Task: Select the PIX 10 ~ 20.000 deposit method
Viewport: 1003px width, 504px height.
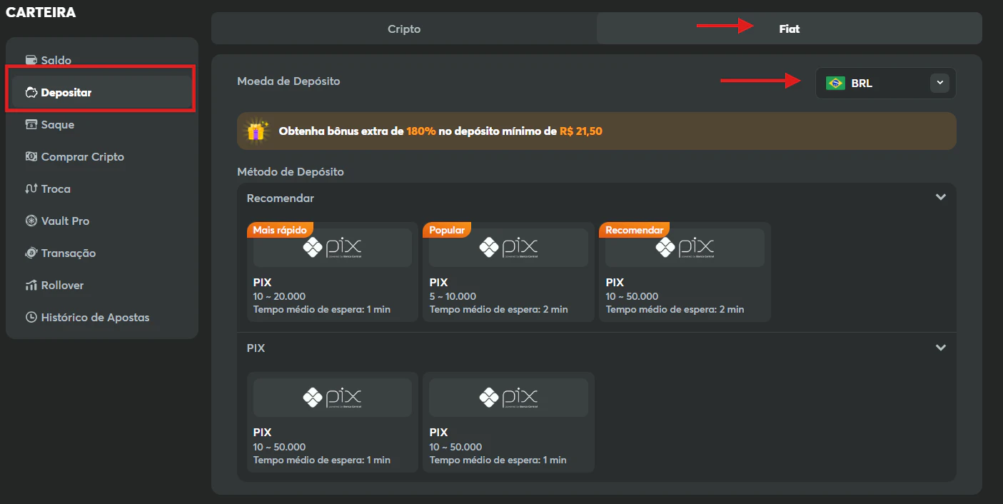Action: [x=332, y=272]
